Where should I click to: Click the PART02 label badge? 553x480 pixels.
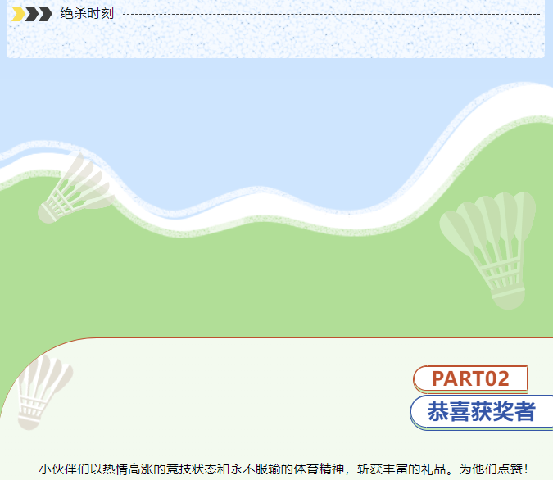[x=470, y=379]
